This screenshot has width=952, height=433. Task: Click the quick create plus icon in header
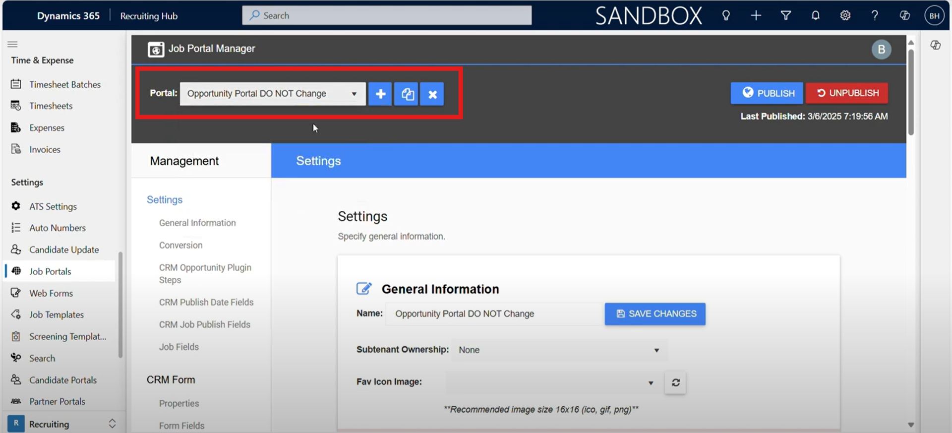tap(756, 15)
